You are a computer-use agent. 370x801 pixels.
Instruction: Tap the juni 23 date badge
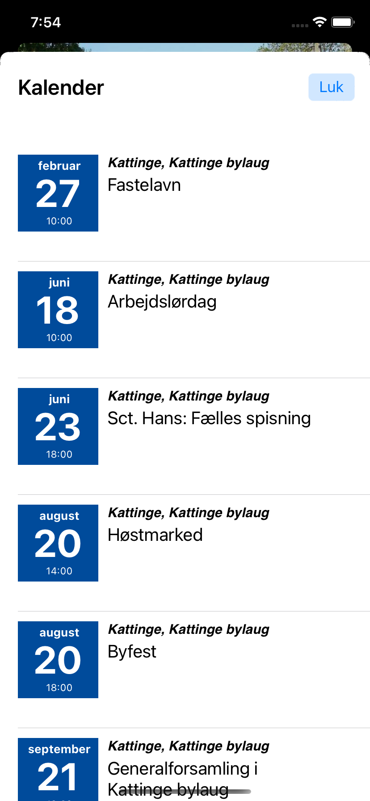pos(58,426)
